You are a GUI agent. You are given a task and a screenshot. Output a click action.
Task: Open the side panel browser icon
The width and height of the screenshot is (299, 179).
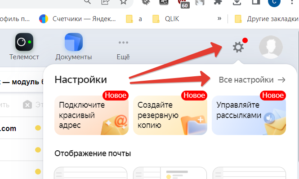[256, 2]
